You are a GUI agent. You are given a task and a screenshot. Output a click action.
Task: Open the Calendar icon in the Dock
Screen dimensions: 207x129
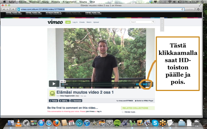pos(71,123)
